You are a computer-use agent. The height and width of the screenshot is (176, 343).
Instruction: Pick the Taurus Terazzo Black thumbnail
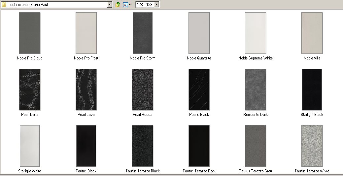pos(143,146)
